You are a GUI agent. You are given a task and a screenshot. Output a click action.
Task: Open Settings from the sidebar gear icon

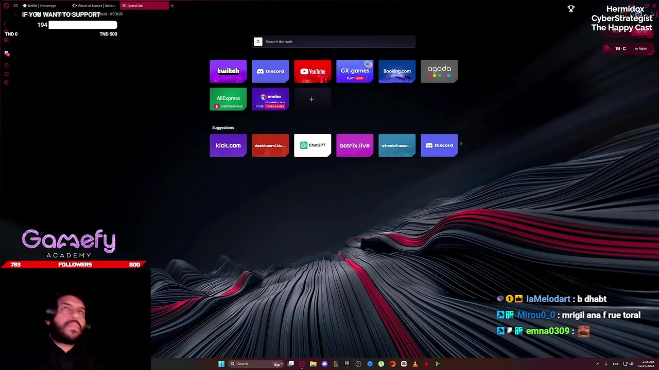[x=6, y=82]
